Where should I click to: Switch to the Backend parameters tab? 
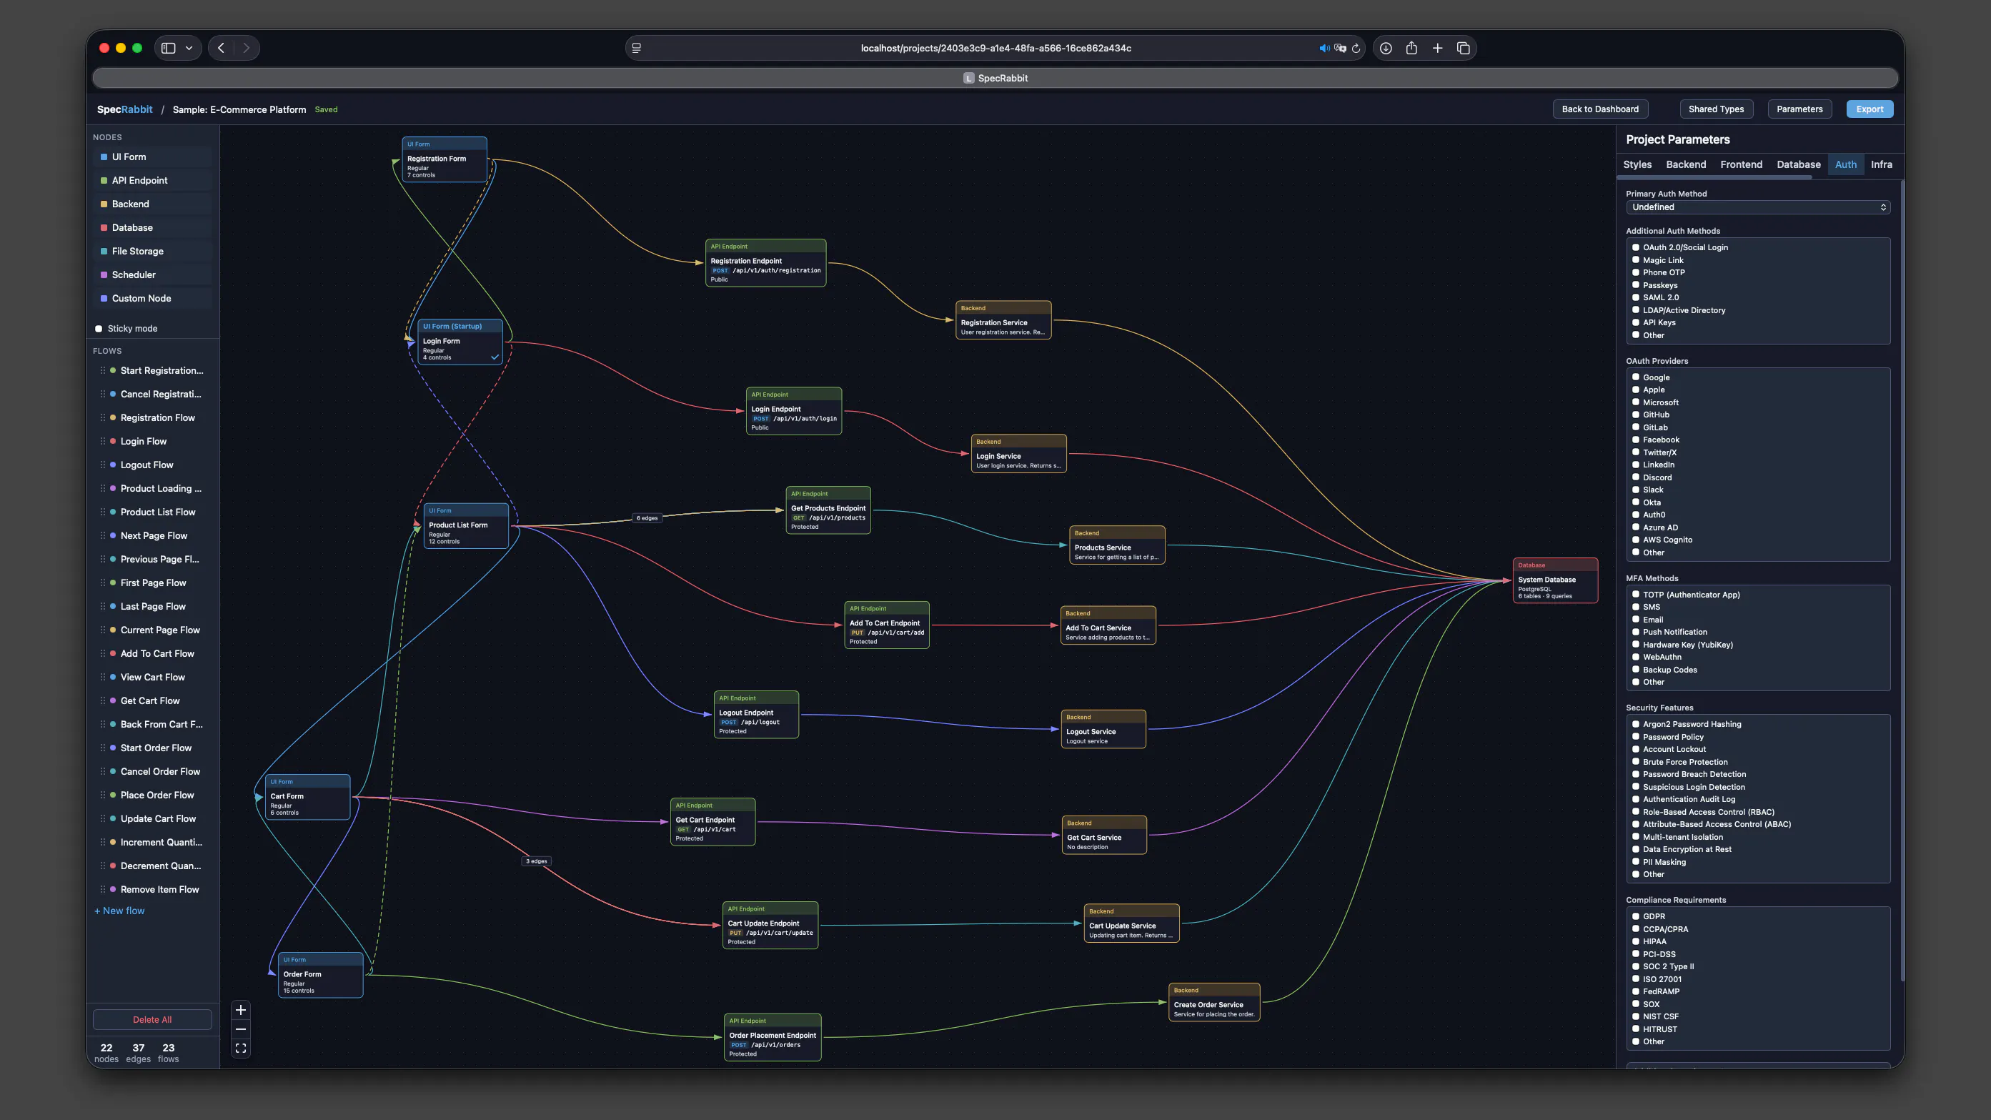(1686, 164)
